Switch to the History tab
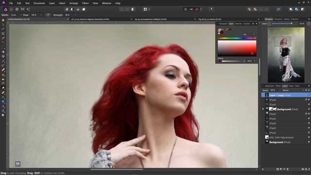Screen dimensions: 311x175 pyautogui.click(x=286, y=19)
